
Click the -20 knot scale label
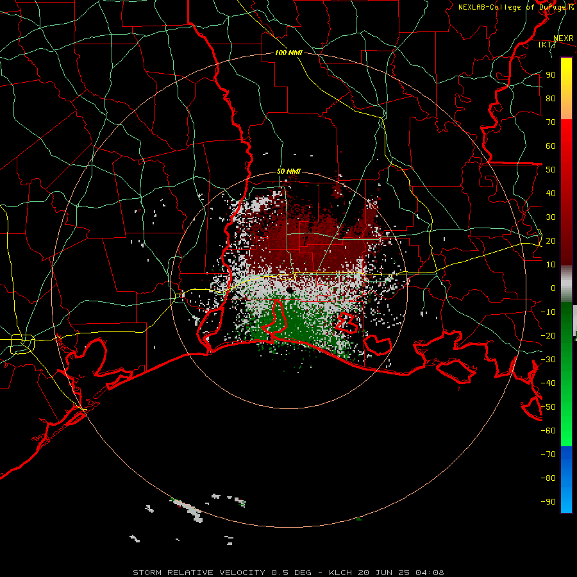[548, 335]
